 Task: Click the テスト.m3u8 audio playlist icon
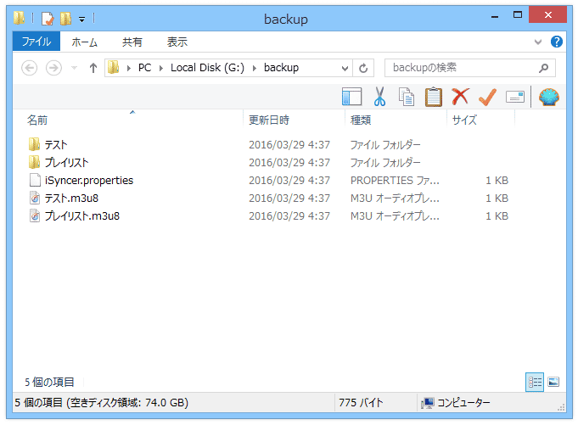point(35,198)
